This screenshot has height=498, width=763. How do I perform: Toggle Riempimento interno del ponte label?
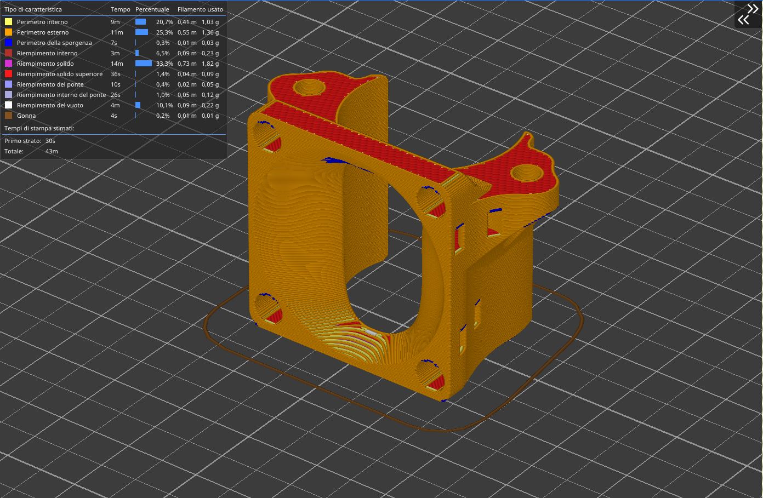[x=61, y=95]
